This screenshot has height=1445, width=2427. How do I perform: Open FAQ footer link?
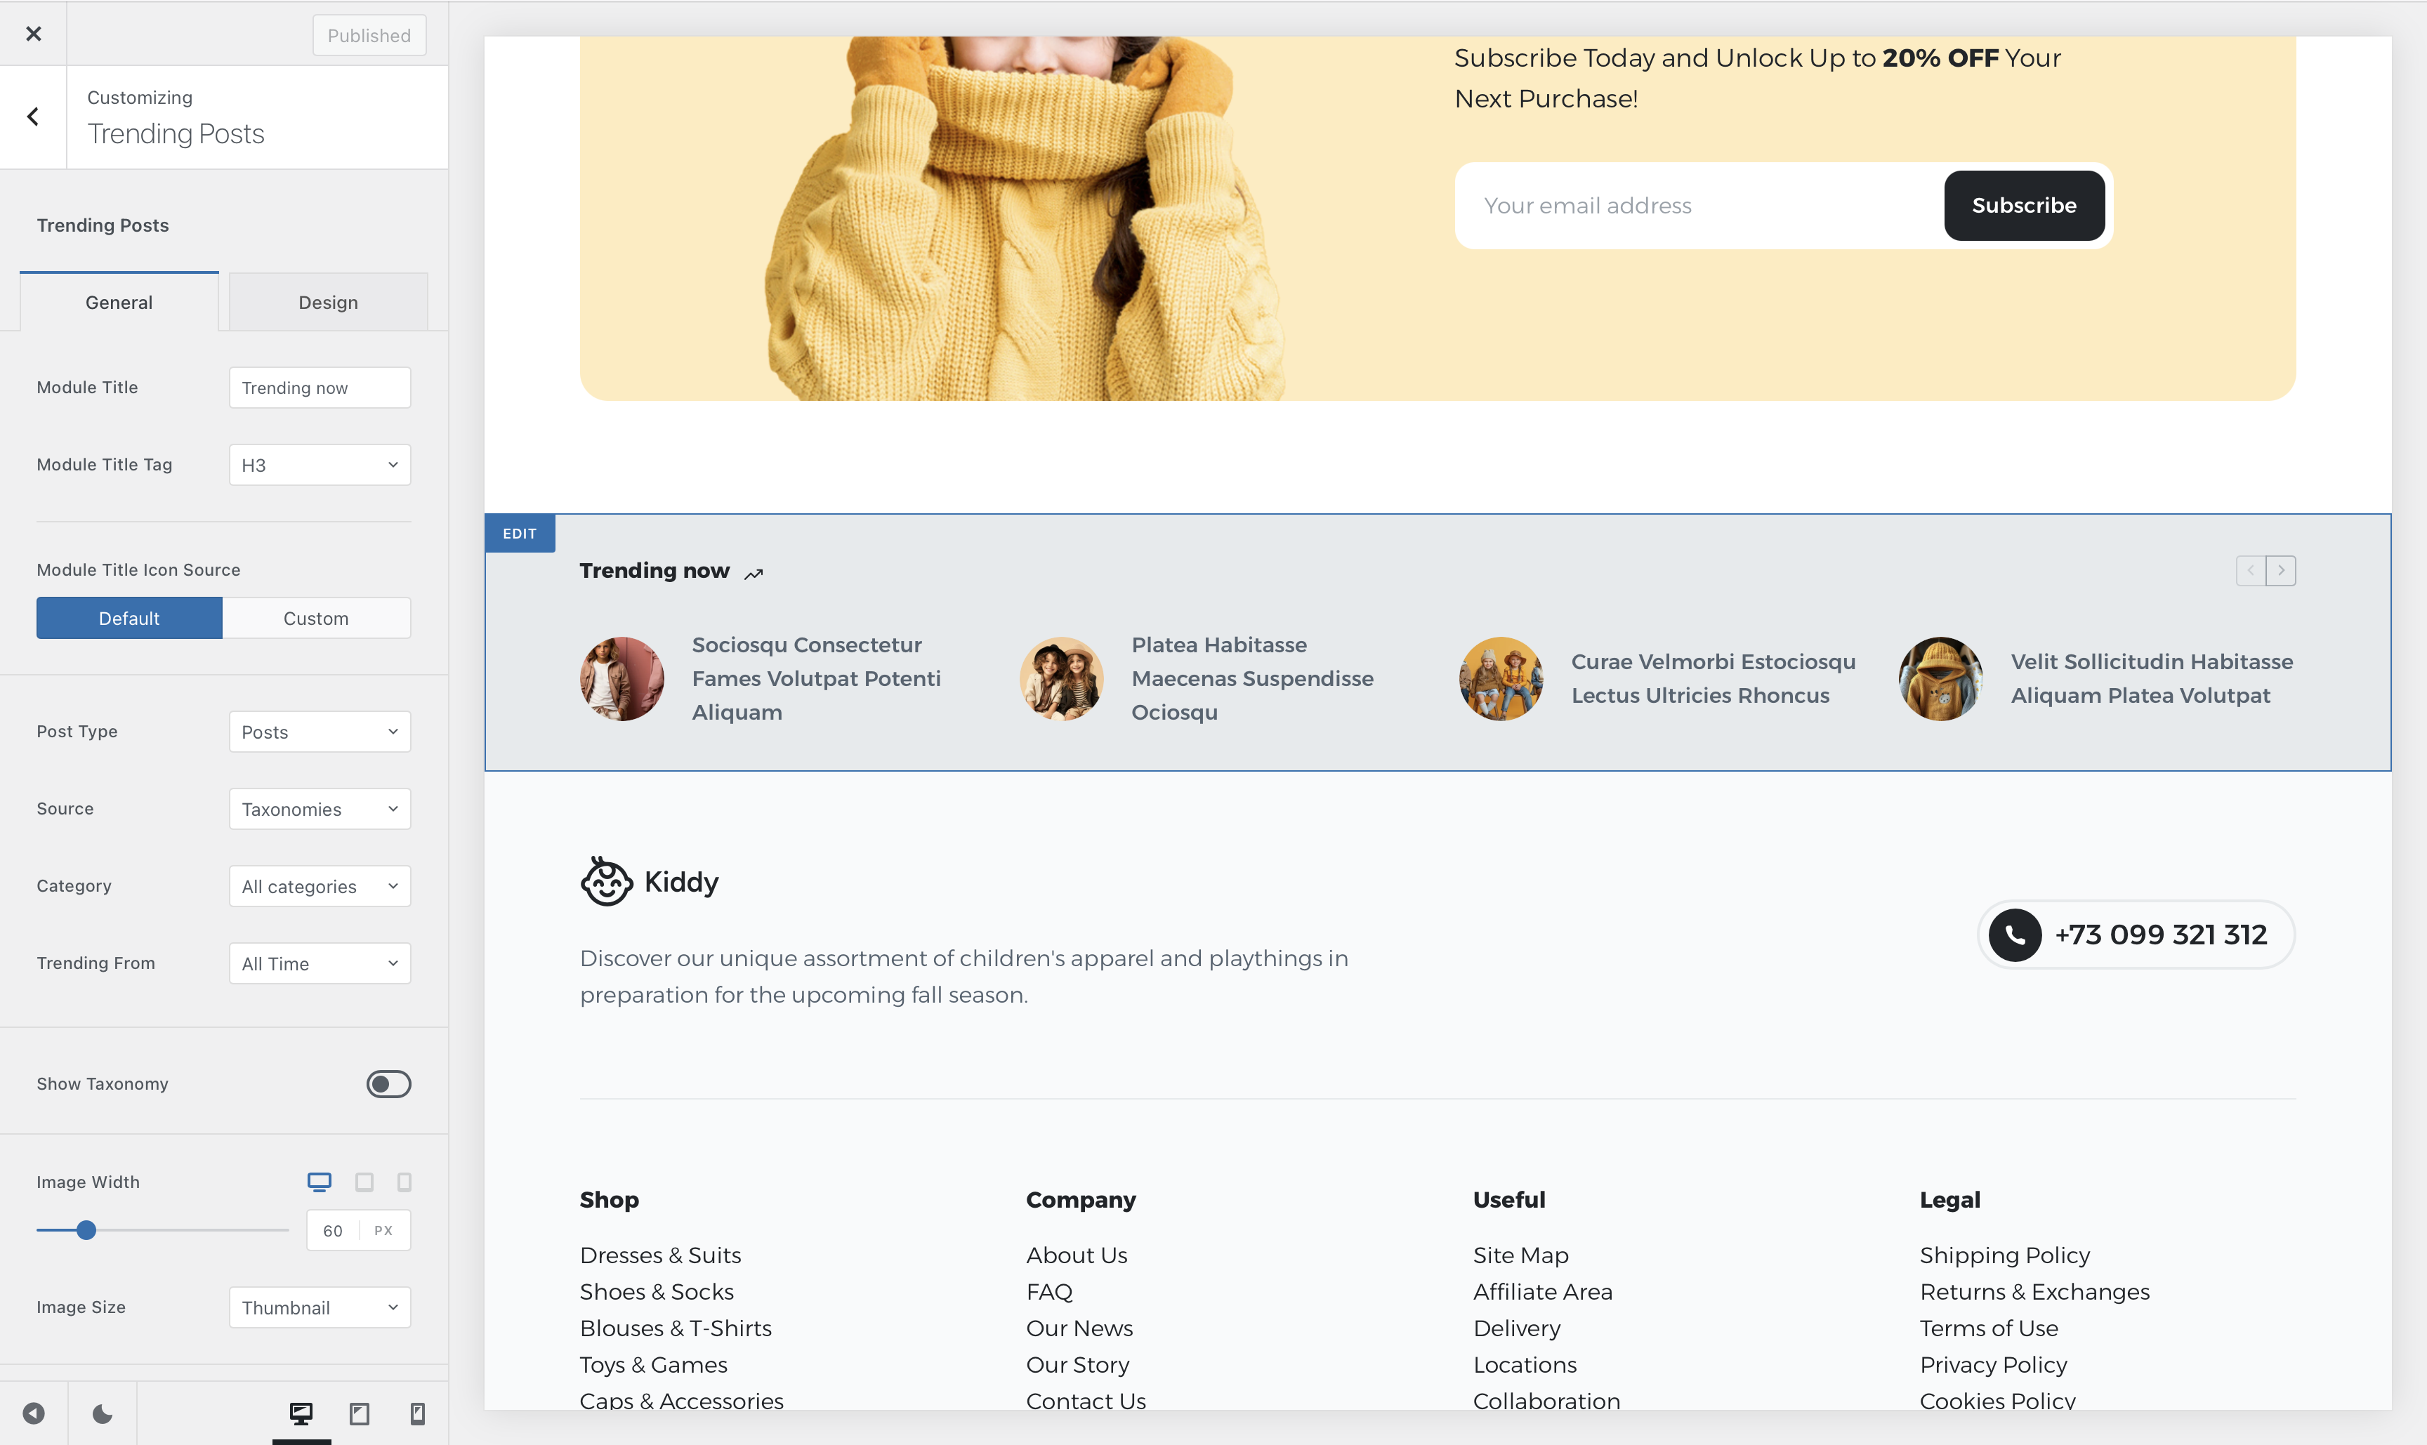pyautogui.click(x=1050, y=1292)
